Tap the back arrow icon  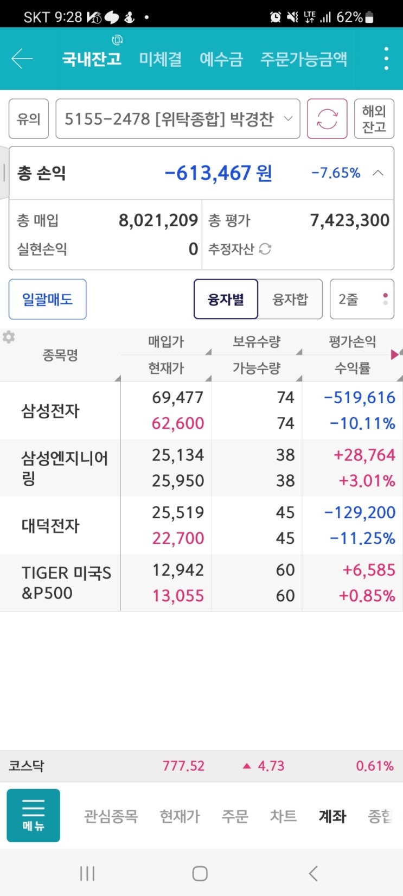23,59
